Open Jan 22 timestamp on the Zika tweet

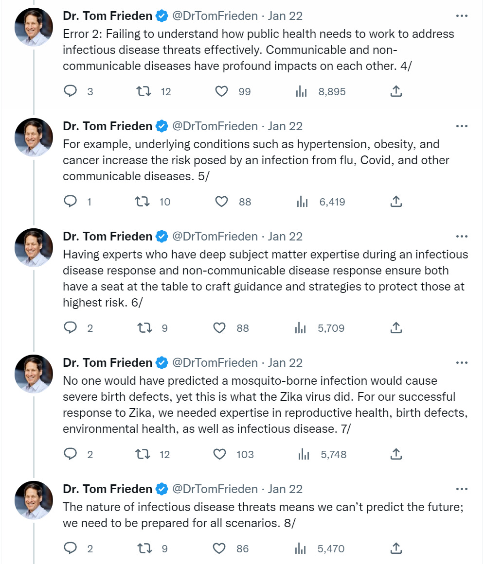[x=285, y=362]
